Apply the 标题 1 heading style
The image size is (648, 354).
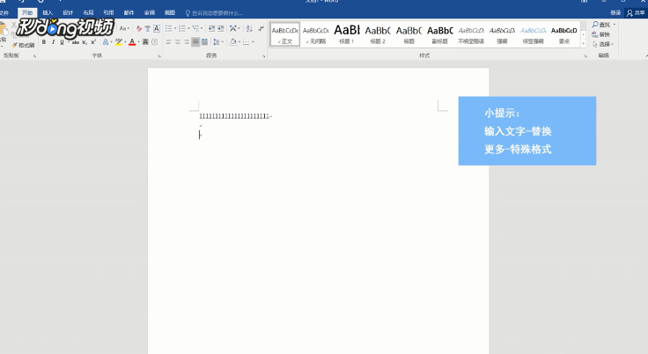347,34
